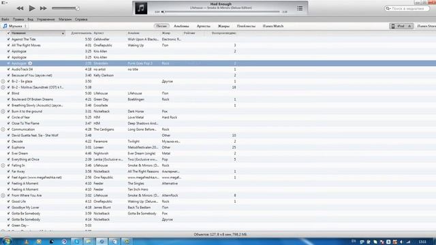Uncheck the All The Right Moves checkbox

[x=8, y=46]
